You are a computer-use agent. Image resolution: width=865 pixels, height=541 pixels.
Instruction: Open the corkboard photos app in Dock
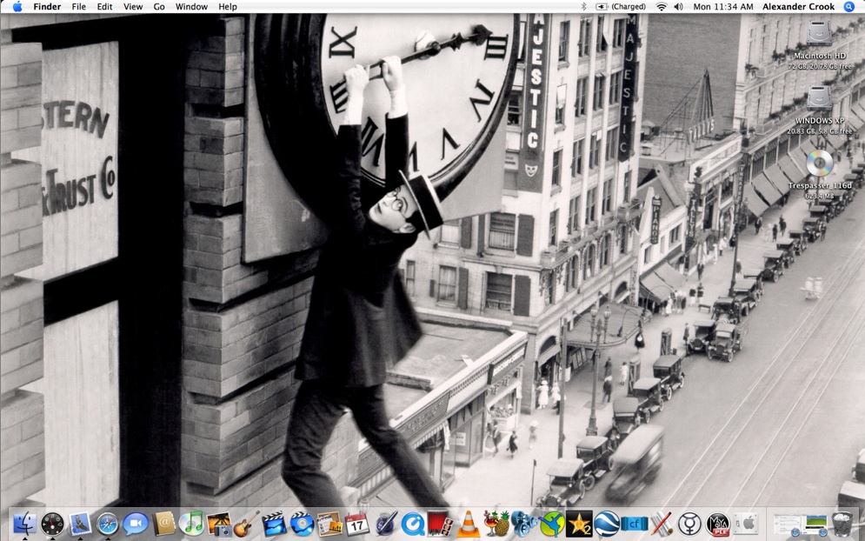point(329,524)
